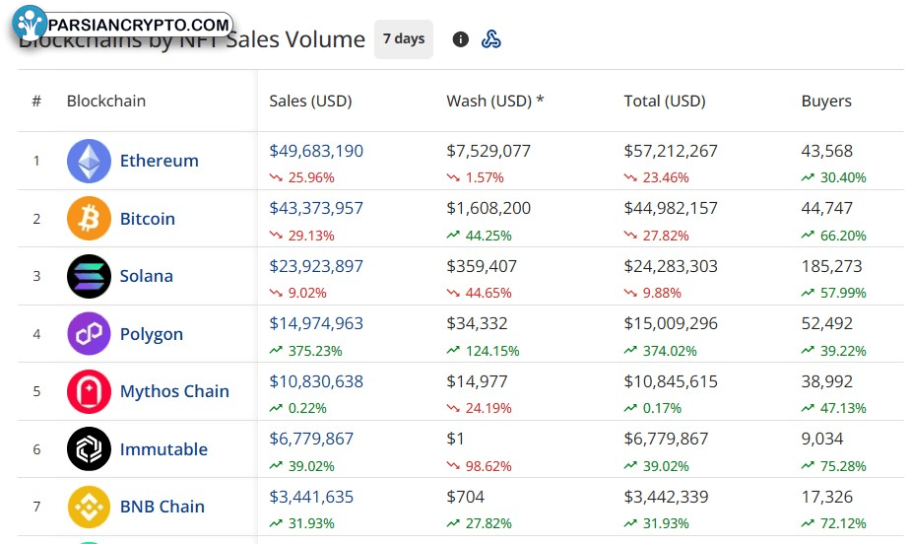Screen dimensions: 911x544
Task: Click Ethereum sales value $49,683,190
Action: point(316,151)
